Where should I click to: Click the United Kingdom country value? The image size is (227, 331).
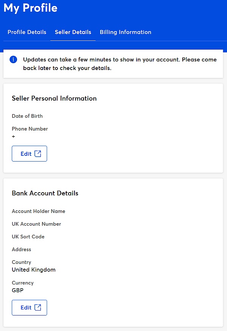tap(34, 270)
